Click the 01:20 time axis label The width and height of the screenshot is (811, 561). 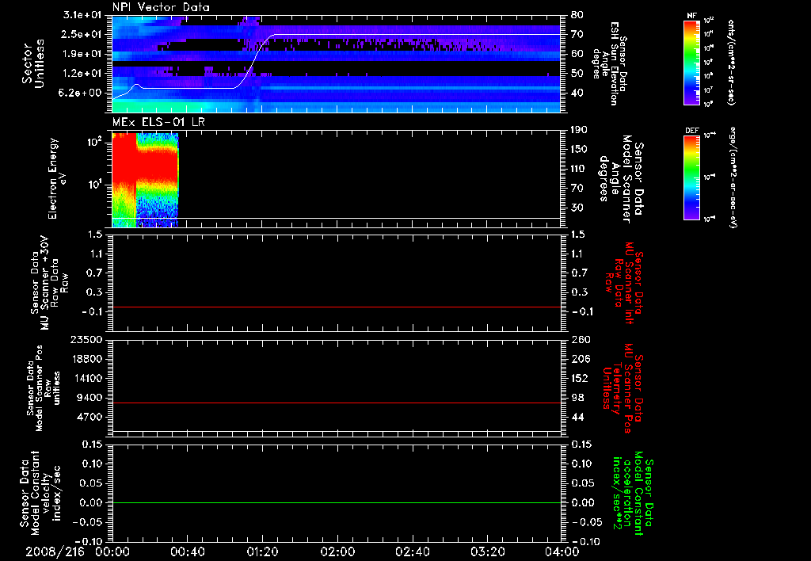(x=262, y=551)
